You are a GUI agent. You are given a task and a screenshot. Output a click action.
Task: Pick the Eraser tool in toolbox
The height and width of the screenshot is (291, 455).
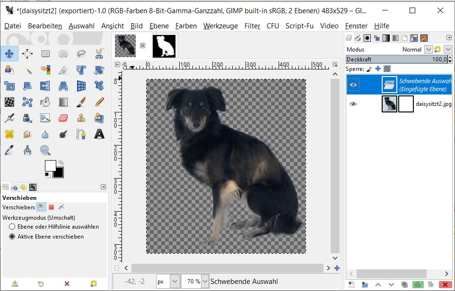pyautogui.click(x=63, y=118)
